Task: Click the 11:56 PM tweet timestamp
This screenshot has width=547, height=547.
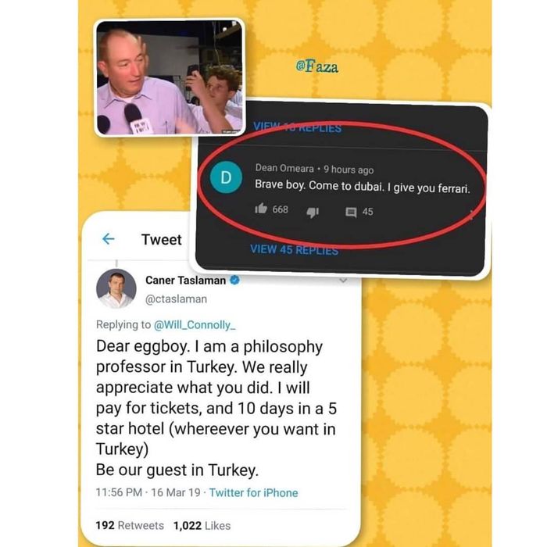Action: click(119, 492)
